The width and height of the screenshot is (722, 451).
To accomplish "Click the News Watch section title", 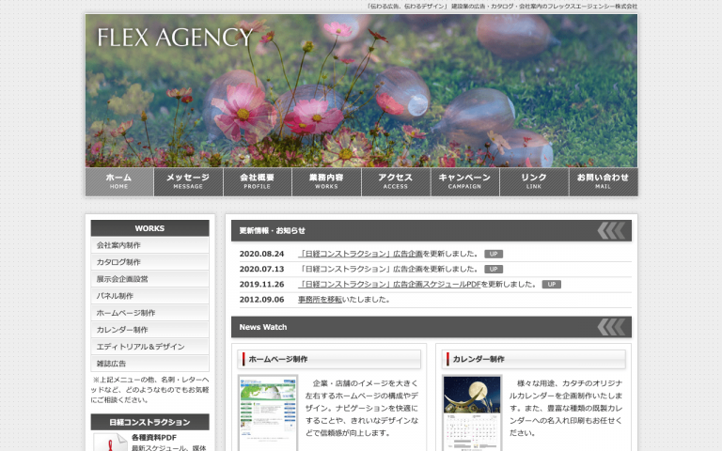I will [263, 327].
